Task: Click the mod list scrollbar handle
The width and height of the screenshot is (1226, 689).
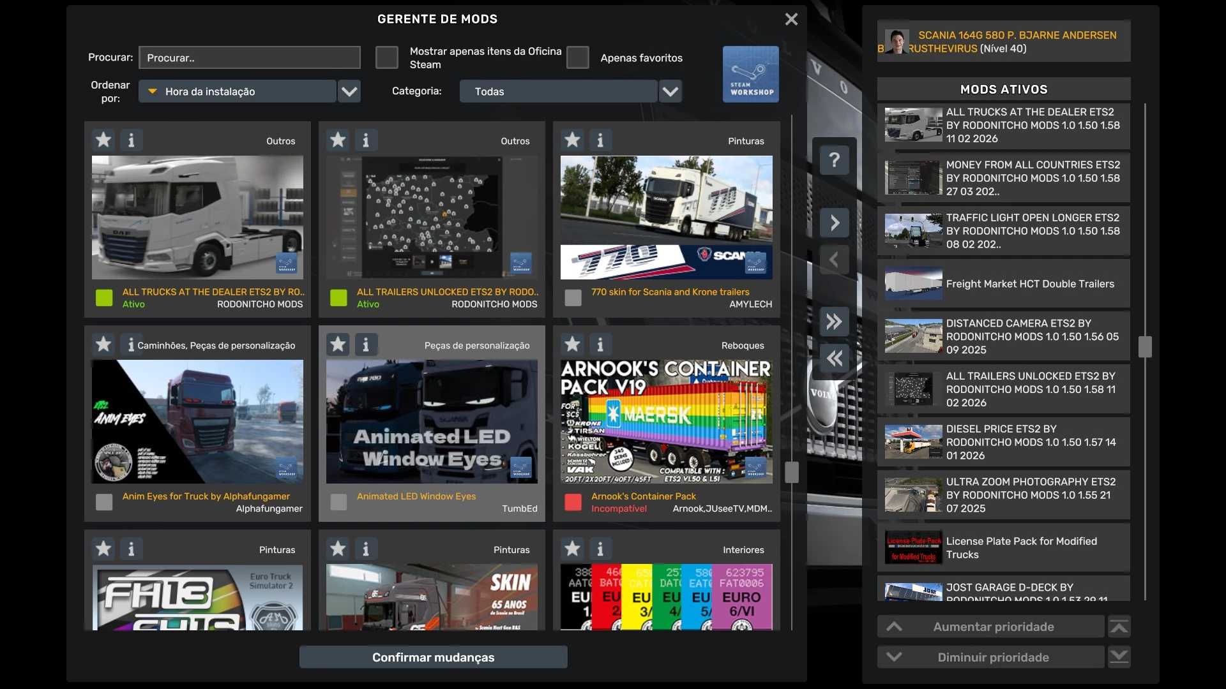Action: click(x=792, y=472)
